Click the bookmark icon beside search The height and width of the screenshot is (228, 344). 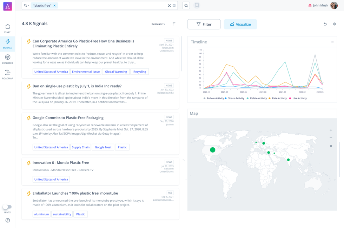point(197,6)
